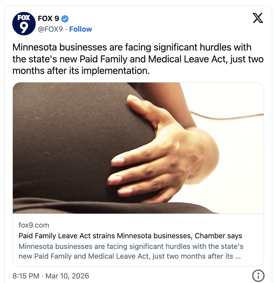
Task: Click the gray article description snippet
Action: 131,251
